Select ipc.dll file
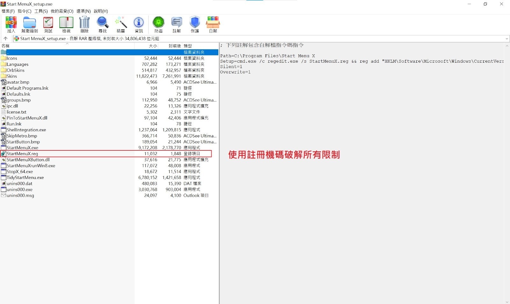Image resolution: width=510 pixels, height=304 pixels. pos(109,106)
